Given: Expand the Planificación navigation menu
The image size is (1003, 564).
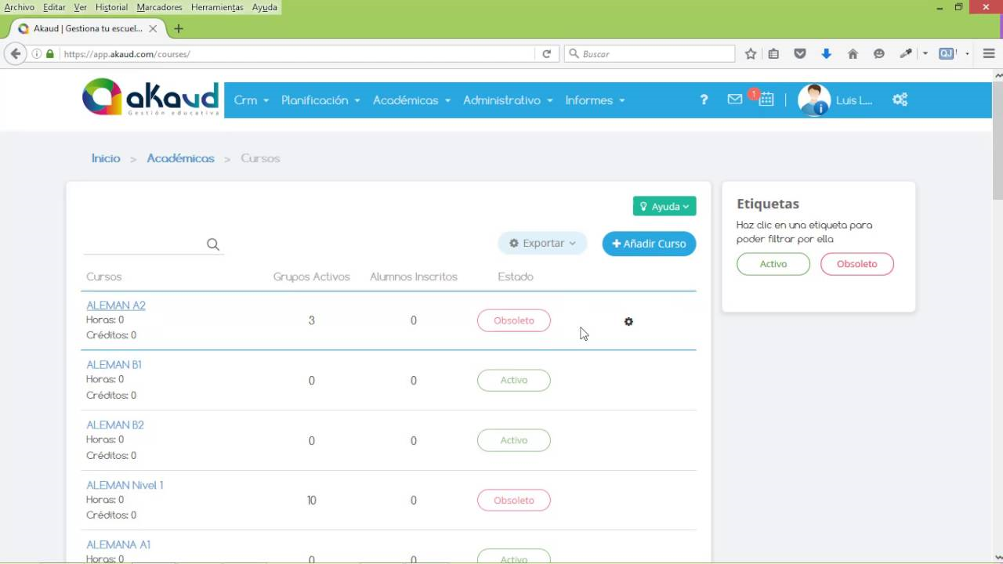Looking at the screenshot, I should pyautogui.click(x=320, y=100).
